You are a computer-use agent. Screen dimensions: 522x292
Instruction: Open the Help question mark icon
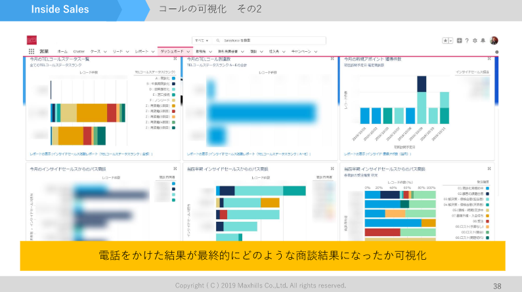(467, 40)
